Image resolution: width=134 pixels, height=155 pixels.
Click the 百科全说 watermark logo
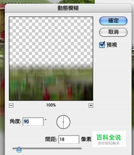[109, 137]
